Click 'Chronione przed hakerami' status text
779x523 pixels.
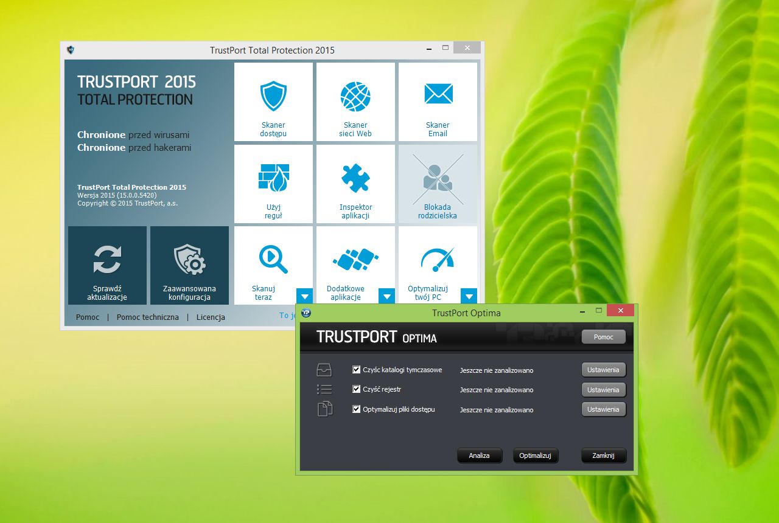click(134, 147)
